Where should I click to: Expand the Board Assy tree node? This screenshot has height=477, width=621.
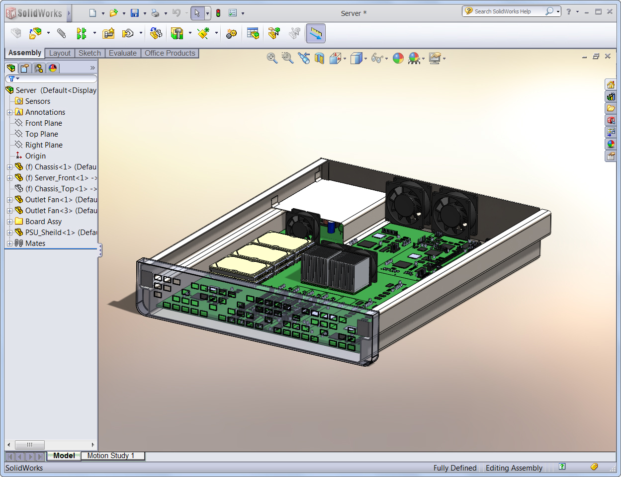(9, 222)
